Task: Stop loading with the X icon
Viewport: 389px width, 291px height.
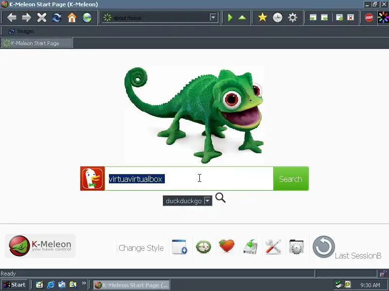Action: coord(42,17)
